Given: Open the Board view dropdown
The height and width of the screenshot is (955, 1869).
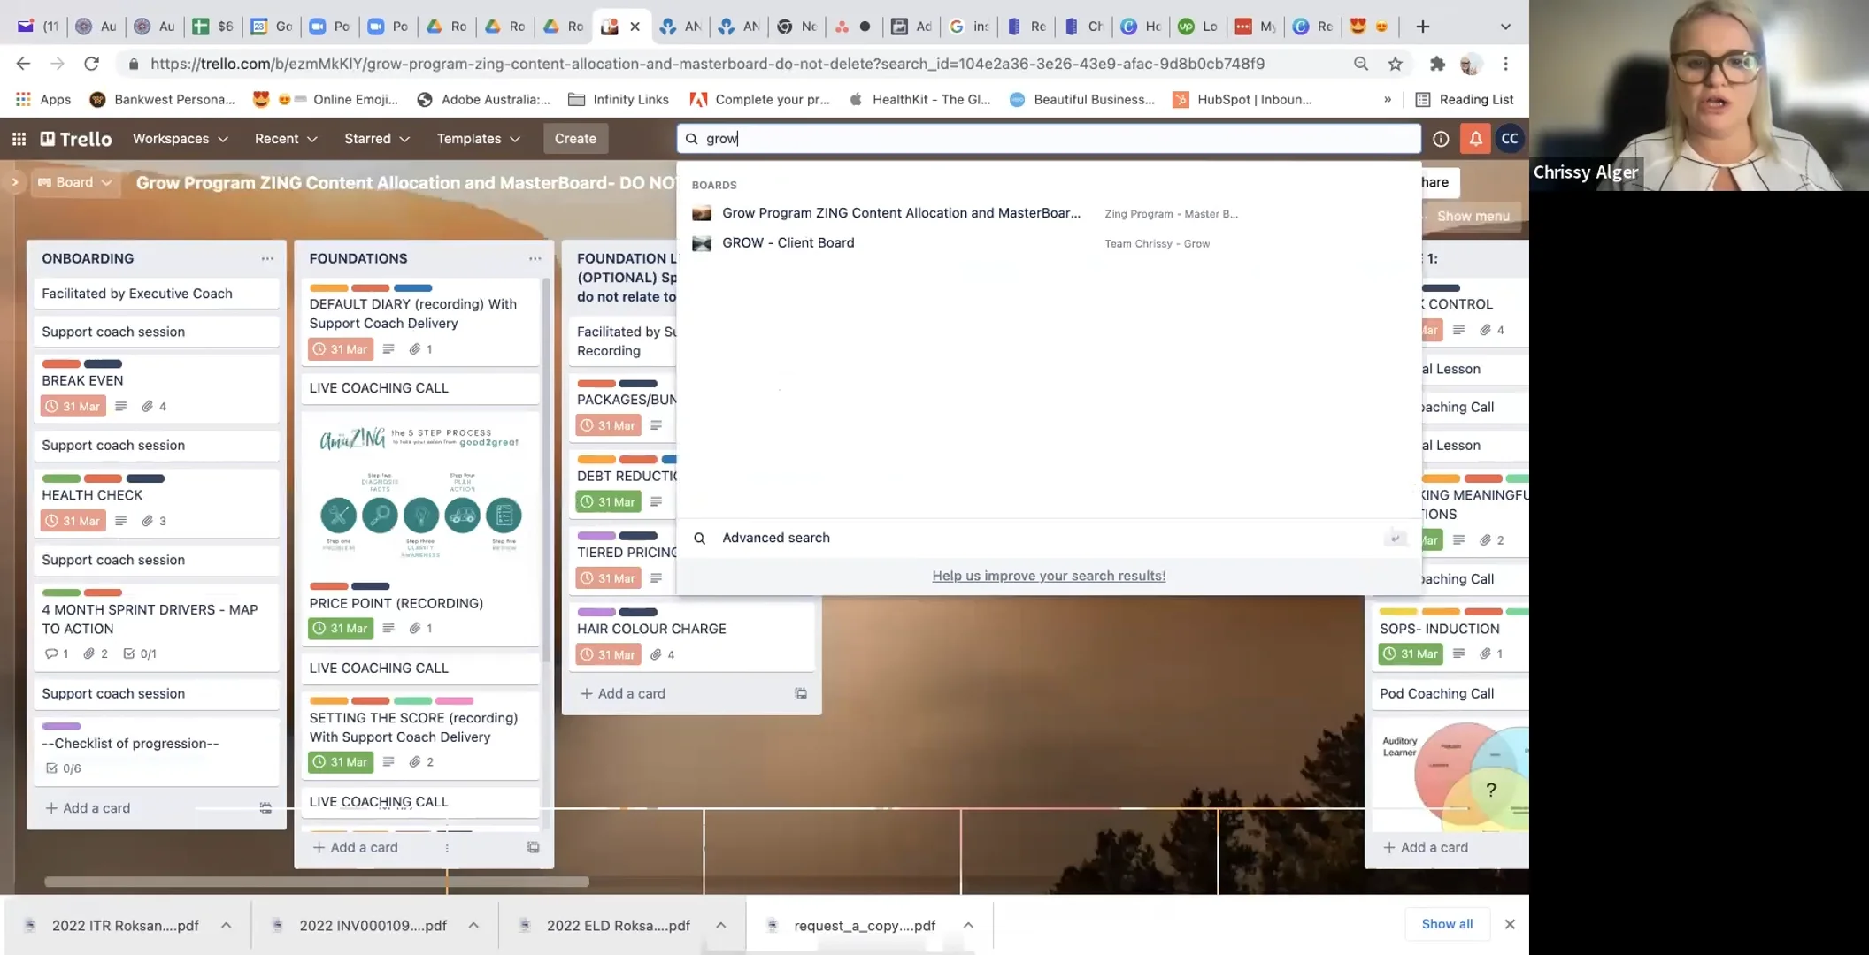Looking at the screenshot, I should [74, 182].
